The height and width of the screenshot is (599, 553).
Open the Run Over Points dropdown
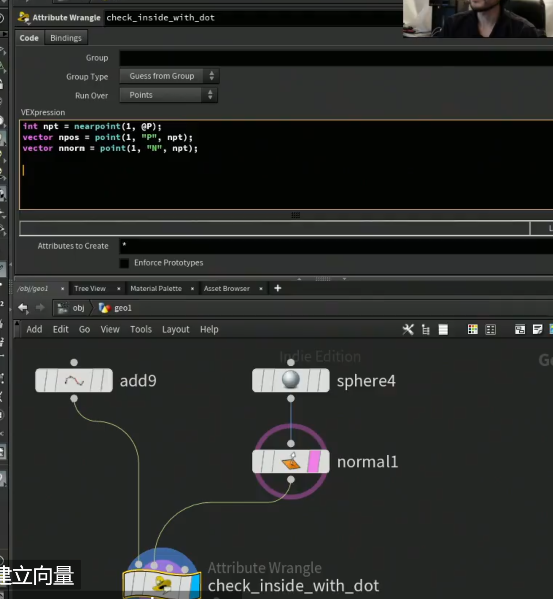168,95
